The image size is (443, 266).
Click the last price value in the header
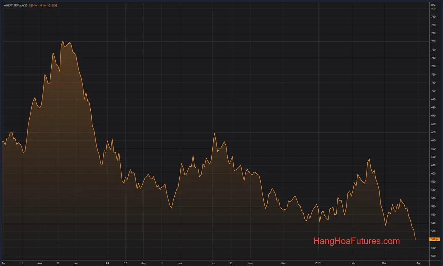coord(33,5)
